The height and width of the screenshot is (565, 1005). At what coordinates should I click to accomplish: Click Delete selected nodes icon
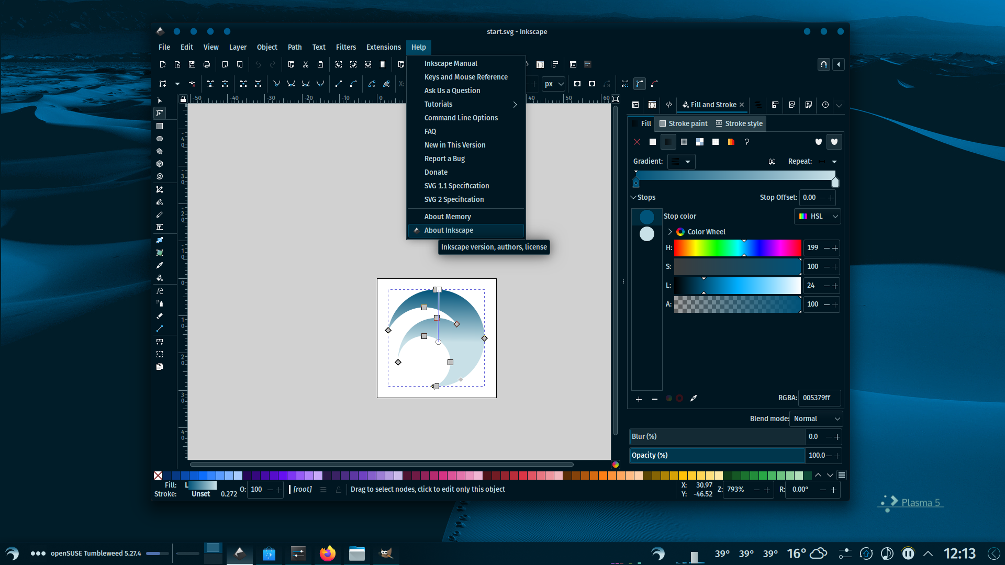[x=192, y=84]
